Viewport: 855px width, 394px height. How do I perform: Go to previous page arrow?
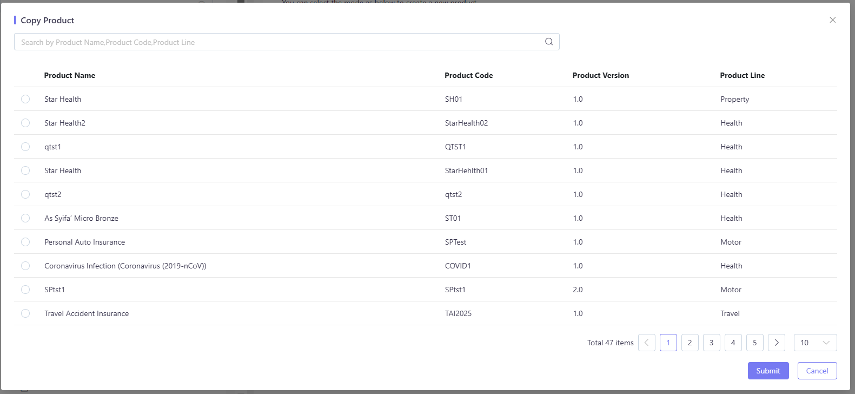pos(647,343)
